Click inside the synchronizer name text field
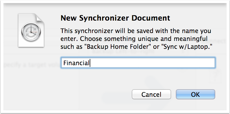 pos(138,63)
